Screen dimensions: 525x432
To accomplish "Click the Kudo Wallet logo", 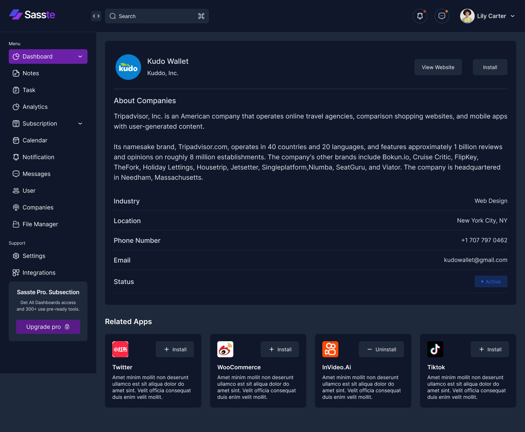I will 128,67.
